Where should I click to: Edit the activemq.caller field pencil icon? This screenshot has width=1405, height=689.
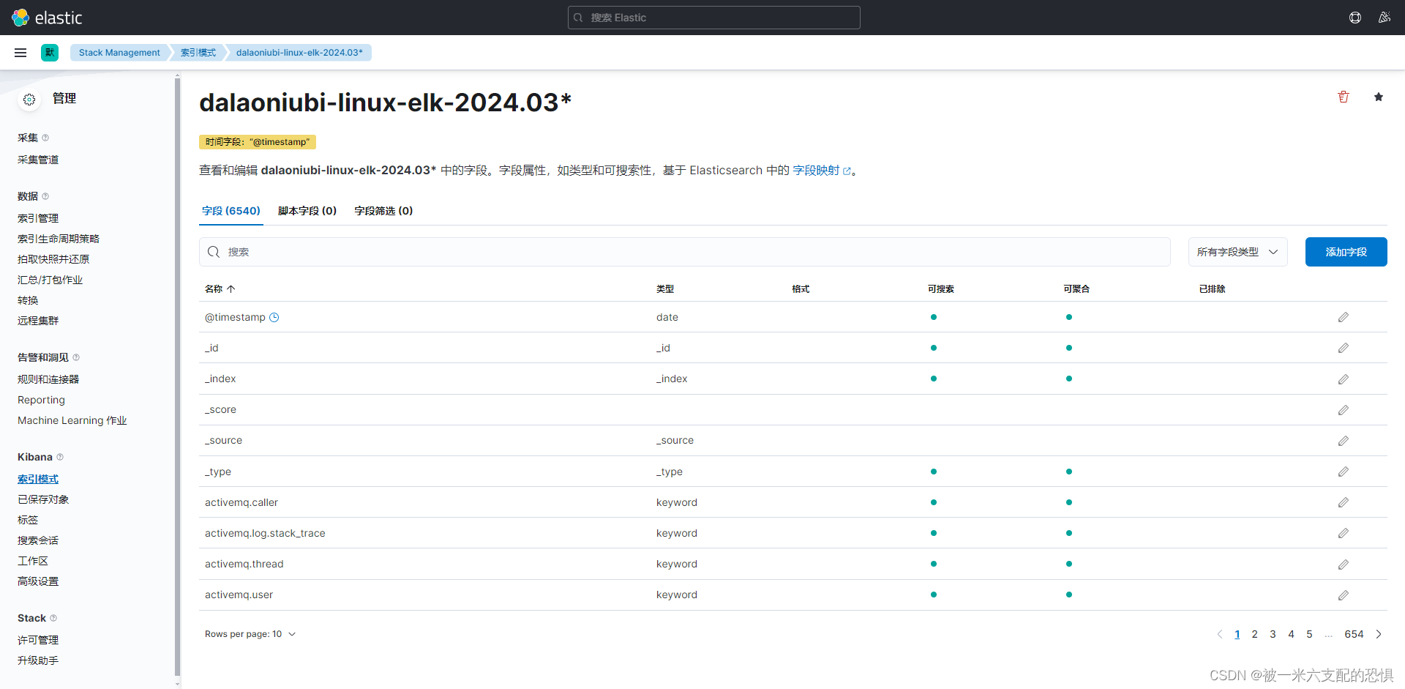tap(1344, 502)
